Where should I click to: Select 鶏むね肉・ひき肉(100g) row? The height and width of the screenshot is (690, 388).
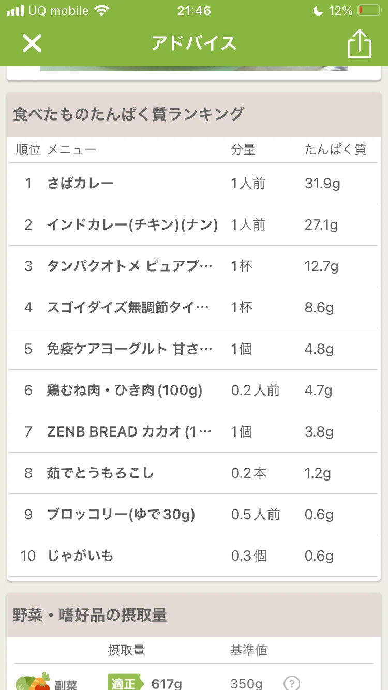pos(194,391)
